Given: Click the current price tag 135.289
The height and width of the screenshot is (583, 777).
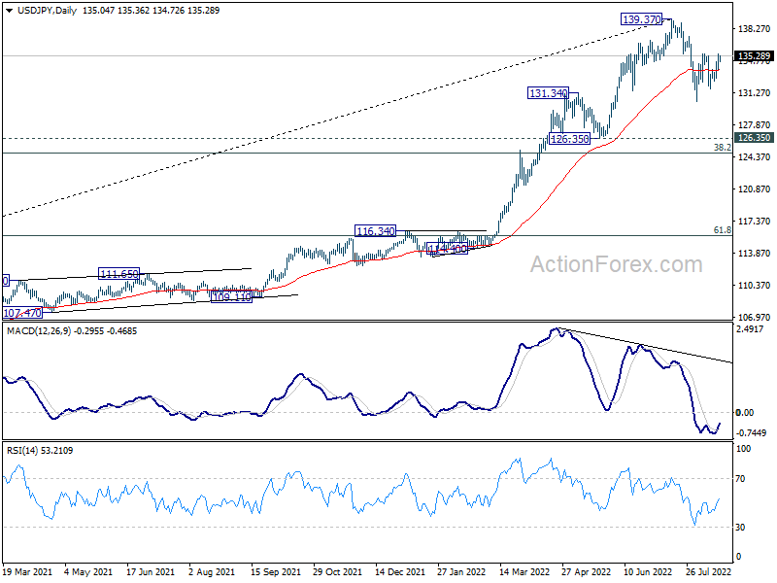Looking at the screenshot, I should pyautogui.click(x=755, y=56).
